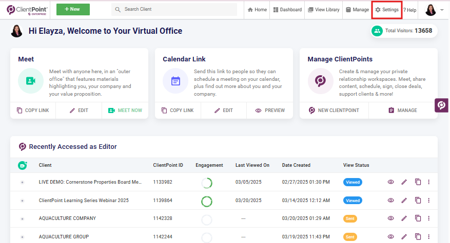Click engagement ring for LIVE DEMO row
The image size is (450, 243).
(x=207, y=183)
